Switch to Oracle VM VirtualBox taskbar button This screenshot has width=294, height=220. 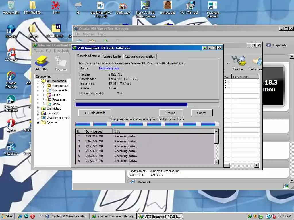(67, 216)
